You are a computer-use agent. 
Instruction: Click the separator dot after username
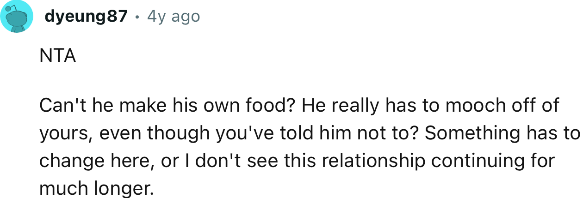tap(137, 18)
